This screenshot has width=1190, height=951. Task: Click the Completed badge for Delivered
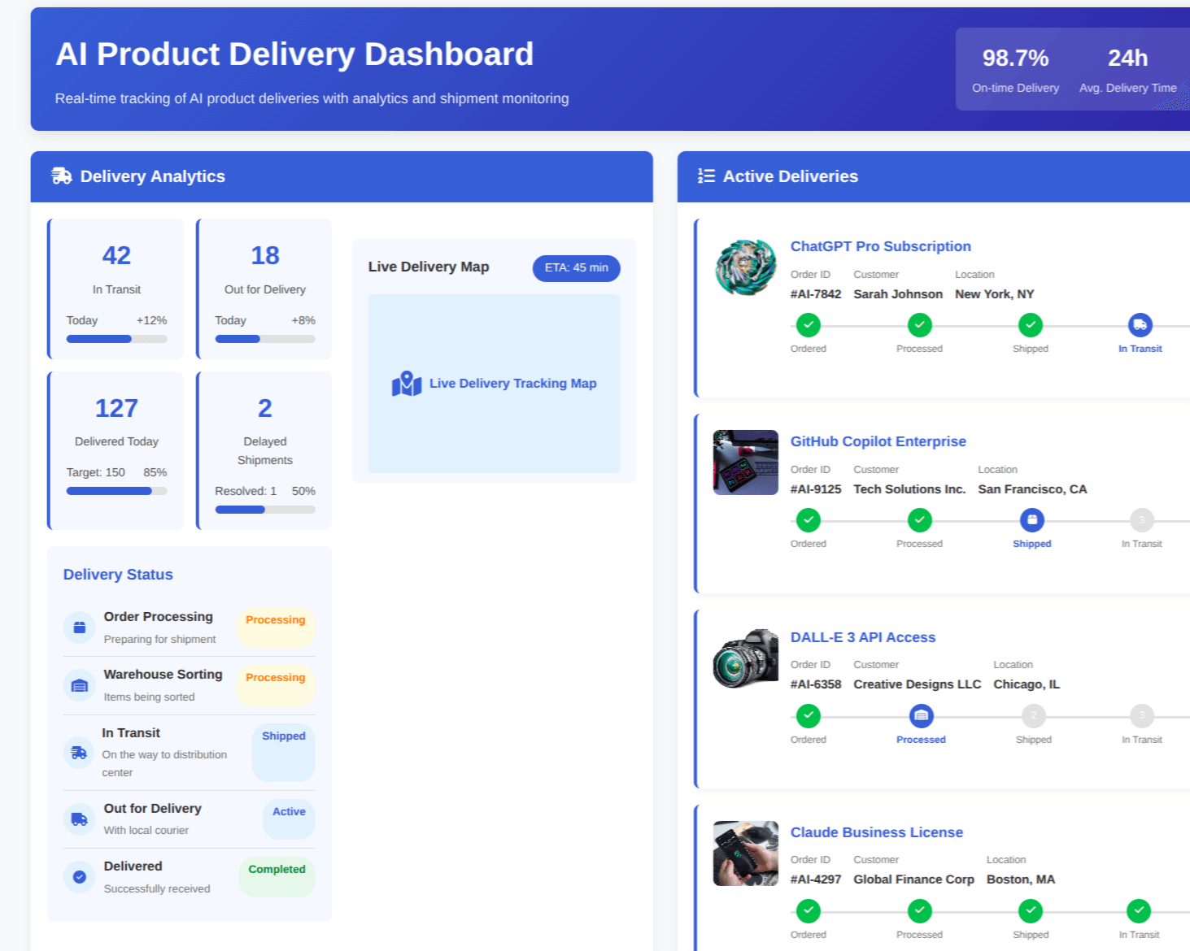pos(277,877)
